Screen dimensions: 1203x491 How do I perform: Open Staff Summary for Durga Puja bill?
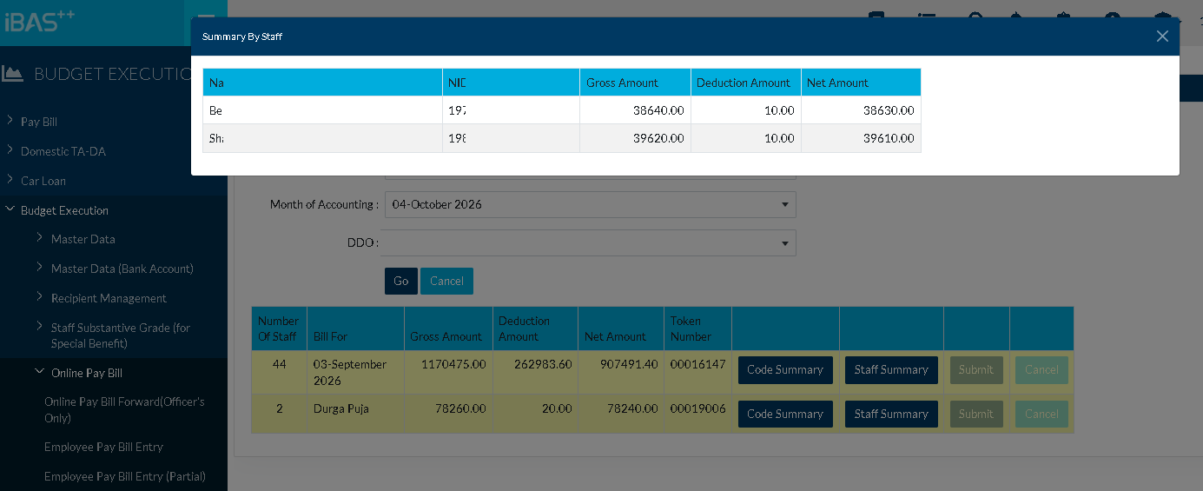pyautogui.click(x=891, y=414)
